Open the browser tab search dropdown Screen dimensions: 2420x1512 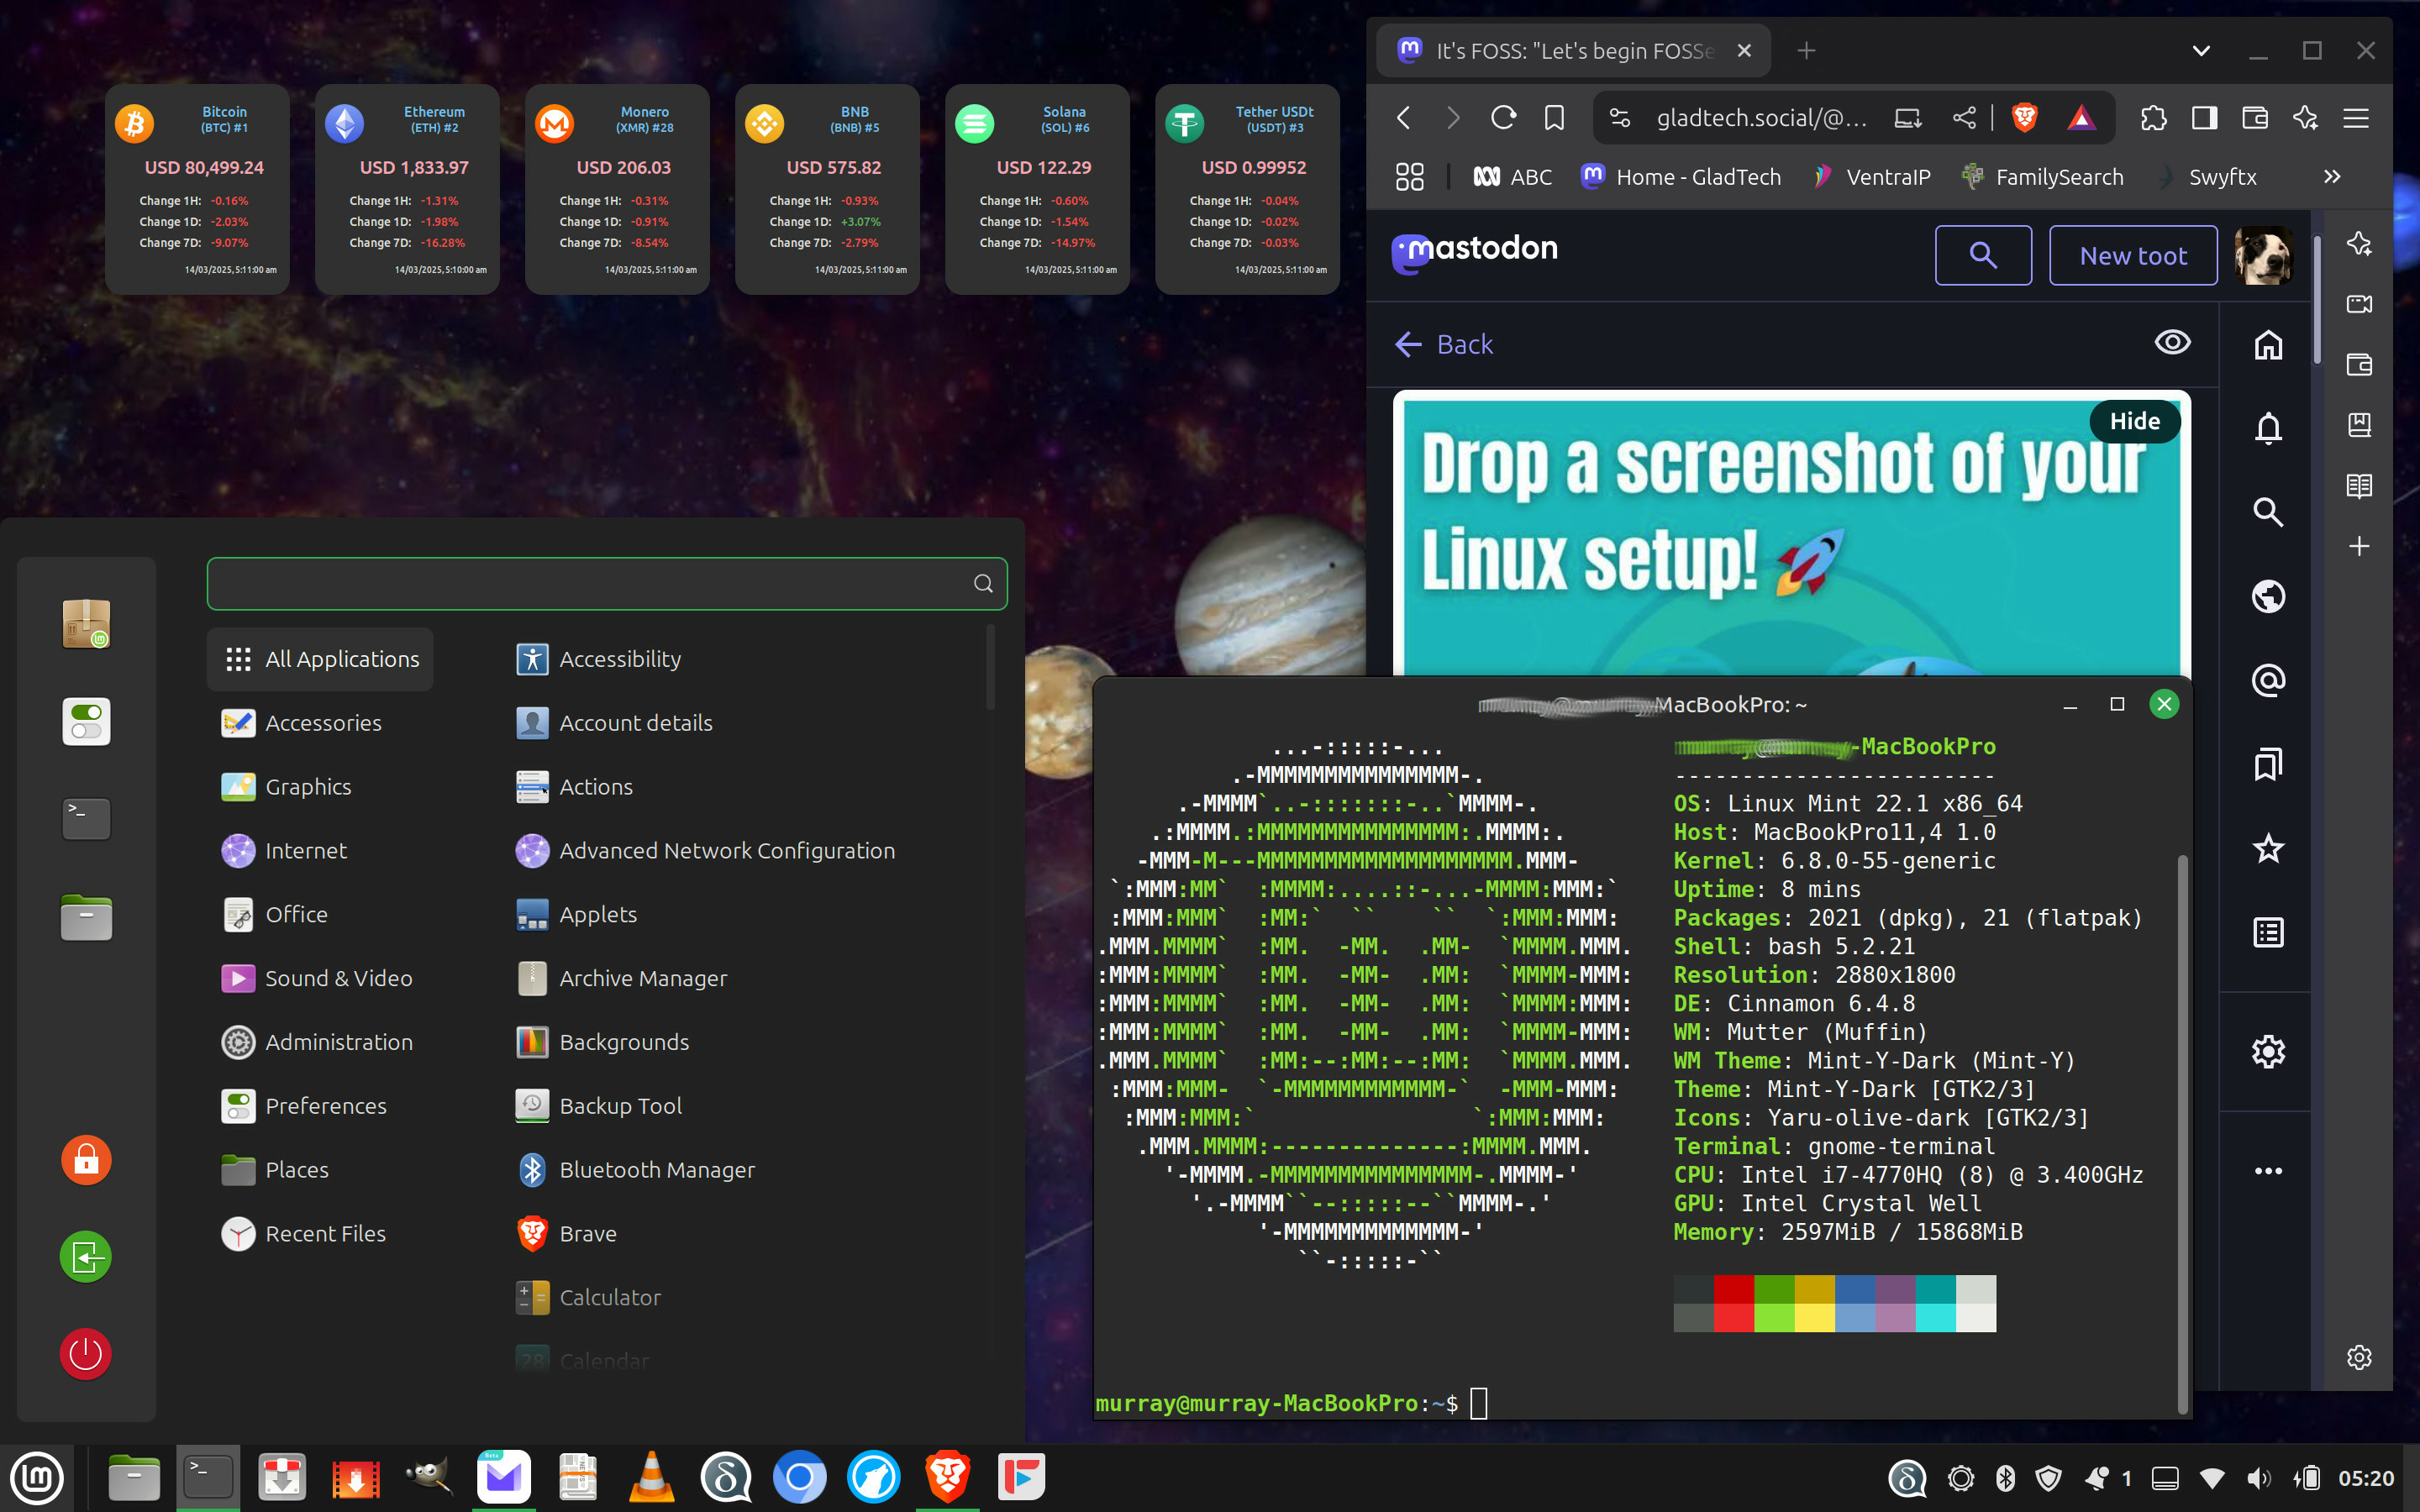pyautogui.click(x=2200, y=50)
